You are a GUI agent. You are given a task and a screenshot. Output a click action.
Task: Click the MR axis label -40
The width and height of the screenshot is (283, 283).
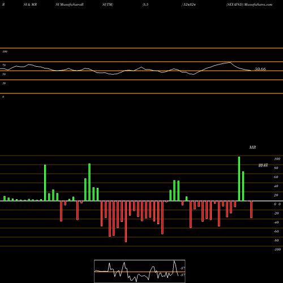coord(276,222)
